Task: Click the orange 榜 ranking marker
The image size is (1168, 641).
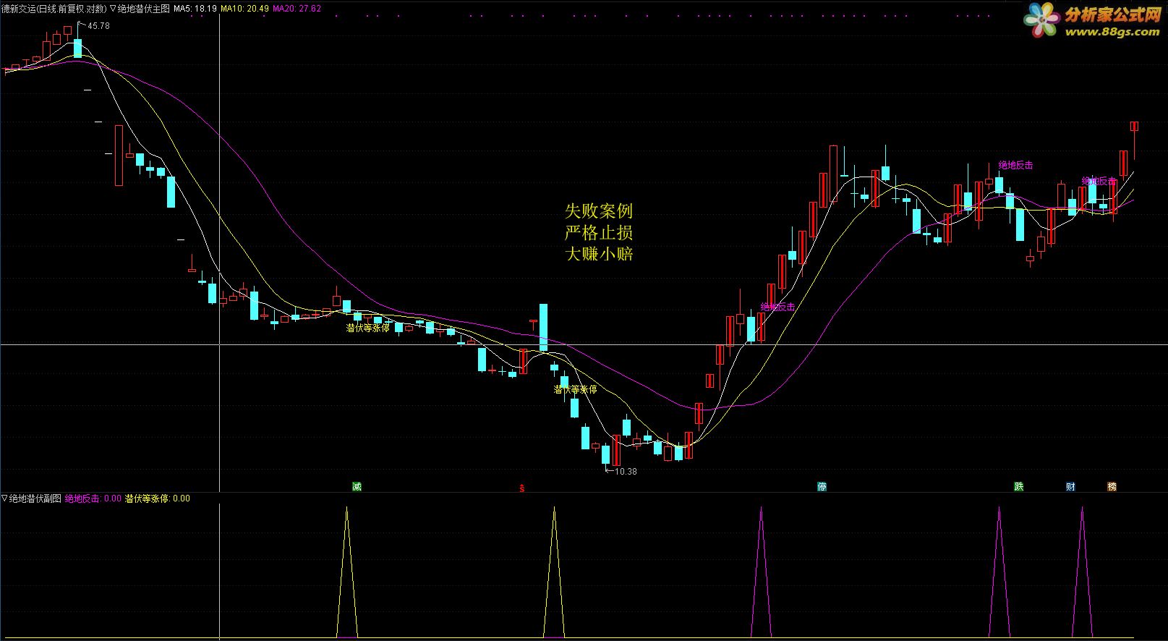Action: (1112, 486)
